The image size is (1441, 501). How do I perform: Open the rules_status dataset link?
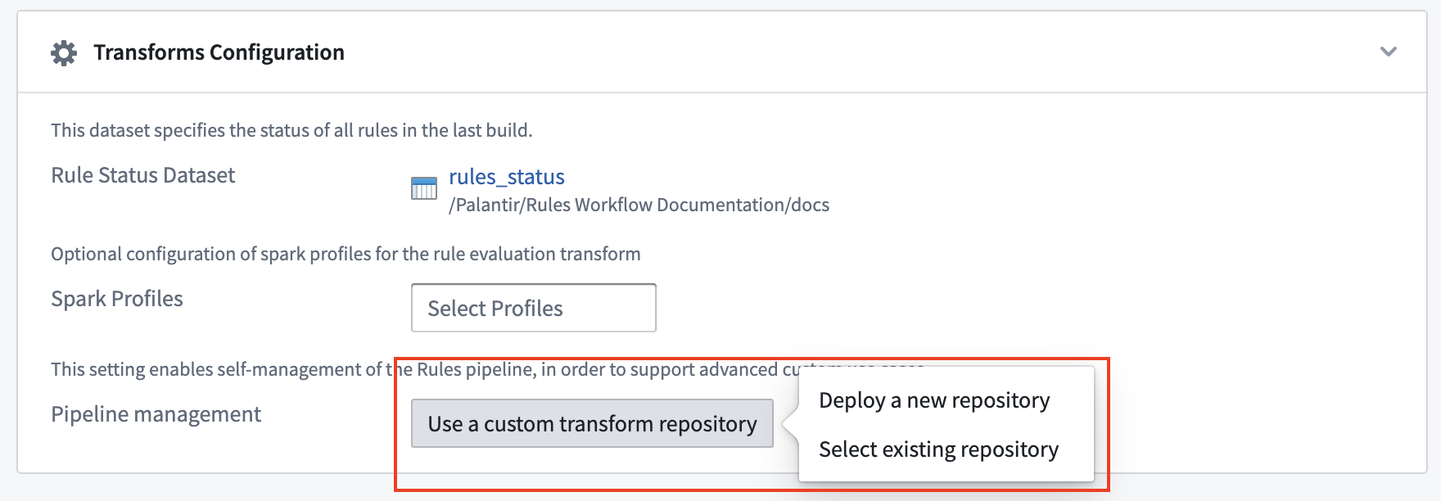coord(507,177)
